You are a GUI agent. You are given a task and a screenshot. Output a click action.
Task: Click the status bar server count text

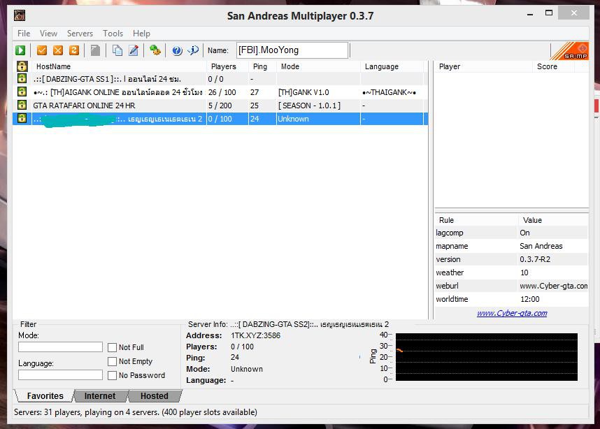click(x=136, y=412)
